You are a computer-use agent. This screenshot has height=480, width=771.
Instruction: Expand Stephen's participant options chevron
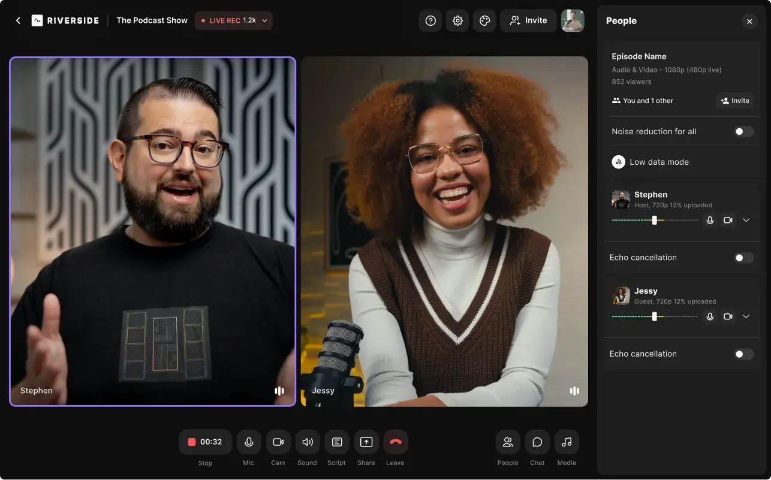746,220
